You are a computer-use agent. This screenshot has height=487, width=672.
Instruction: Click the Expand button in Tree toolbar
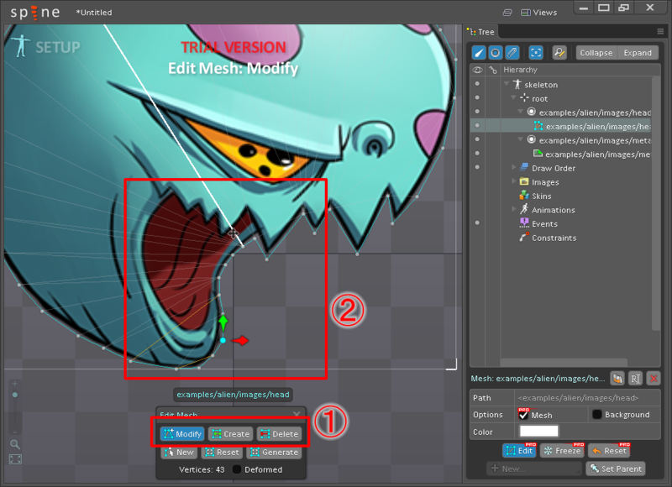(638, 53)
